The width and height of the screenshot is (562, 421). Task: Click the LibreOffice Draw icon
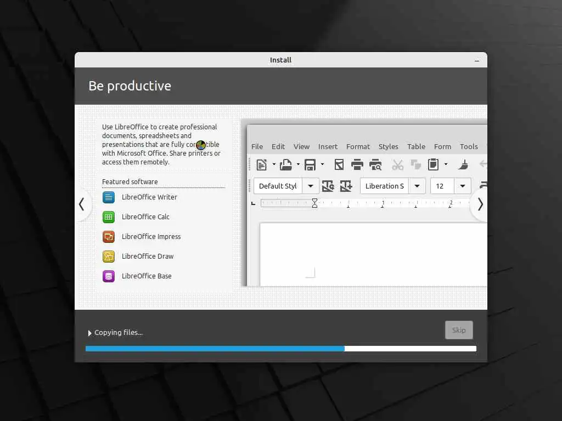tap(109, 257)
